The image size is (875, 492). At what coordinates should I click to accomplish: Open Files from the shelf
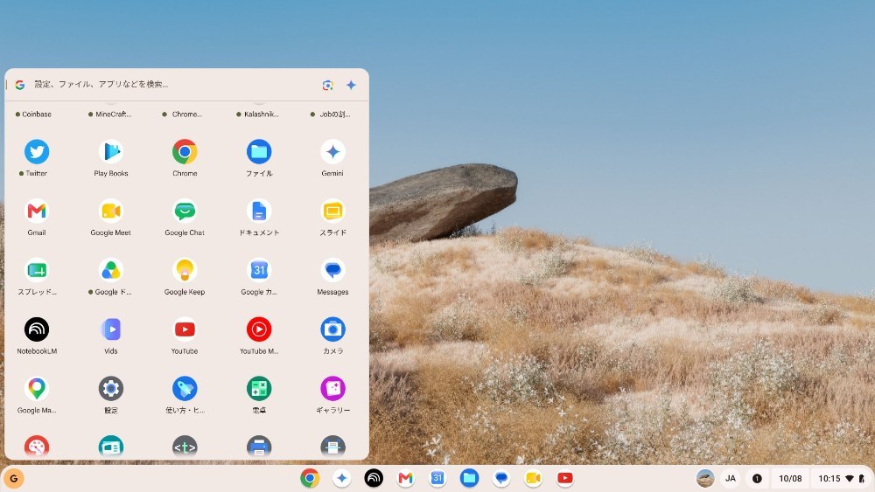(x=469, y=478)
